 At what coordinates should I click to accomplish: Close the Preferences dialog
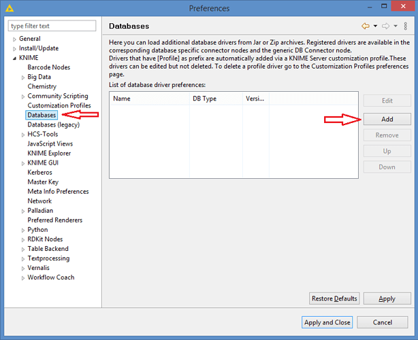tap(403, 6)
